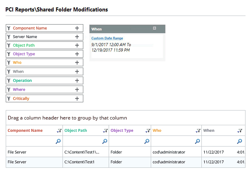Screen dimensions: 250x176
Task: Collapse the When filter panel
Action: (x=154, y=28)
